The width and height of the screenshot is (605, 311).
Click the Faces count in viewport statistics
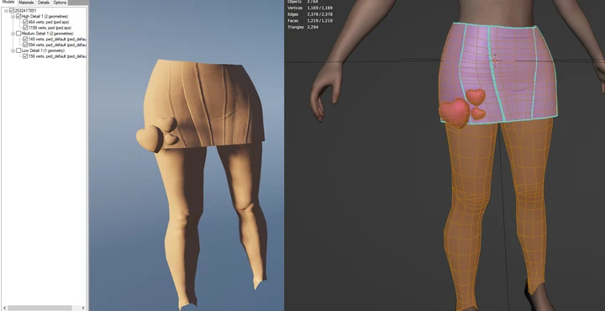(319, 20)
